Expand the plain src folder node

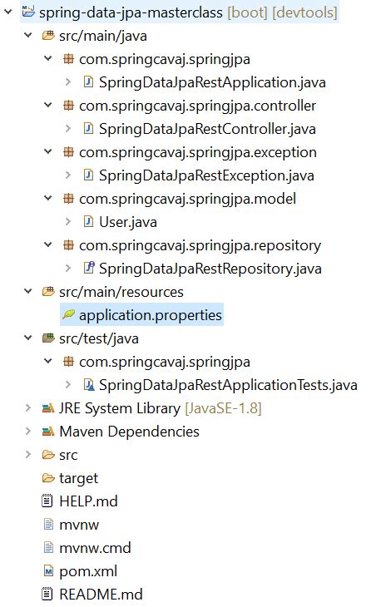[28, 454]
